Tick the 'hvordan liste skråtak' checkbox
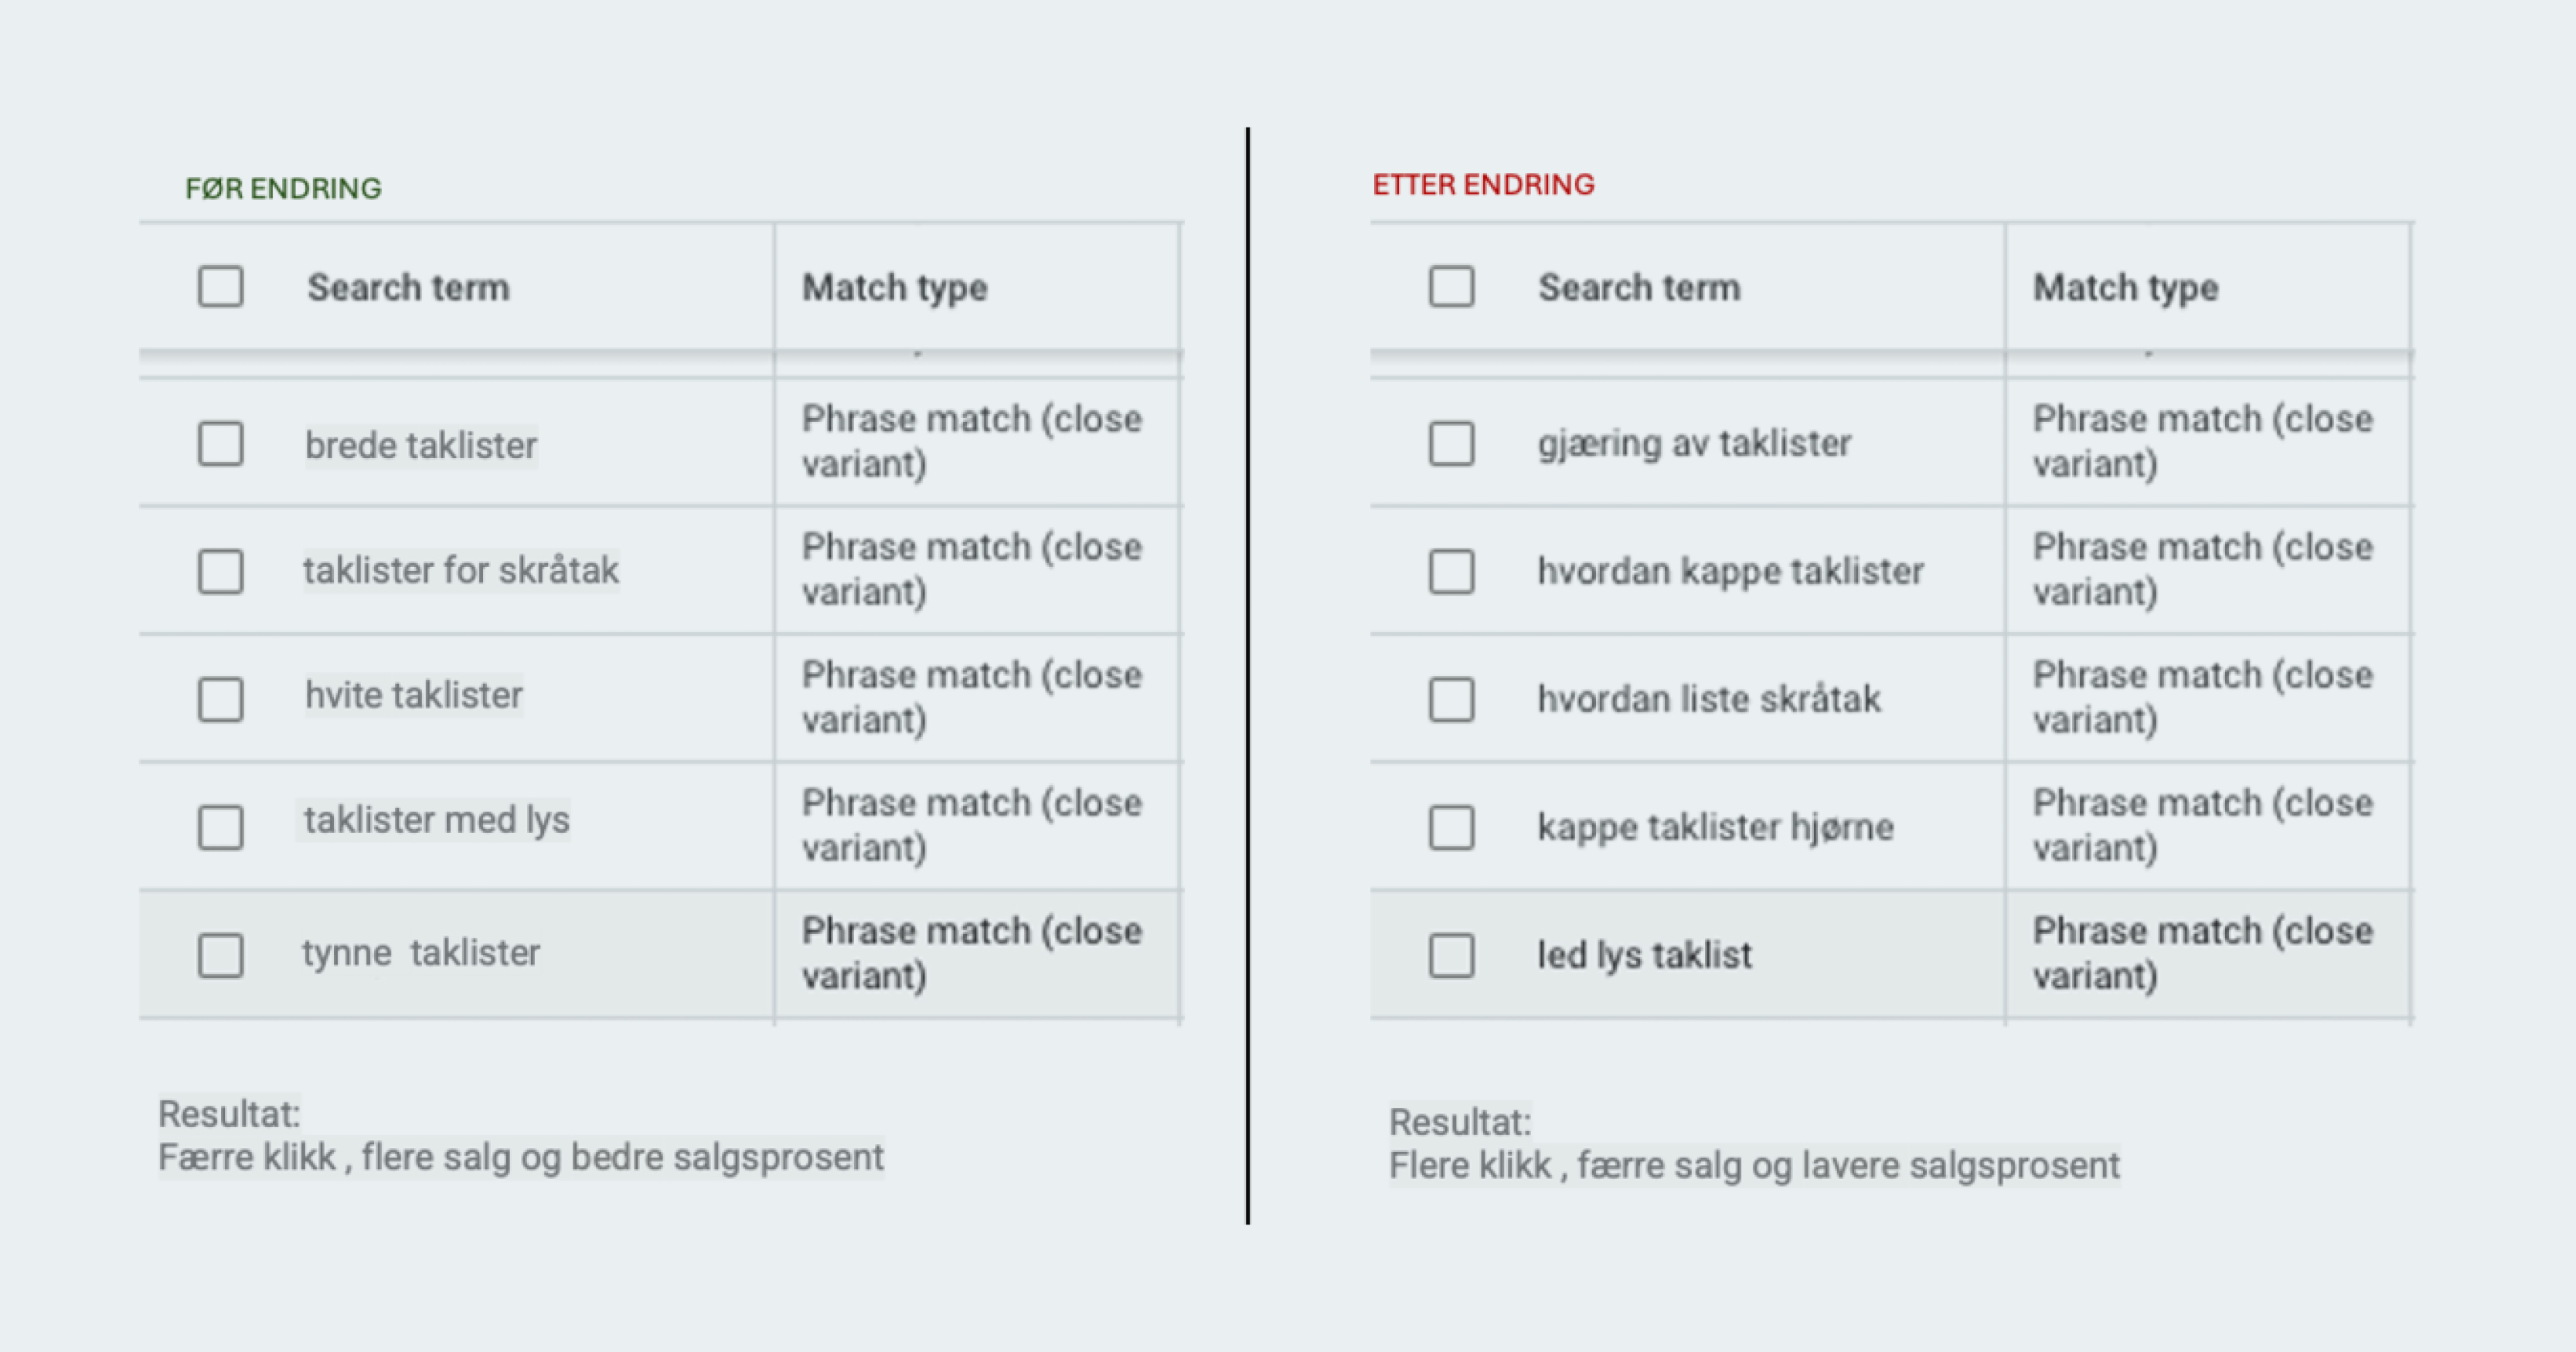The width and height of the screenshot is (2576, 1352). [x=1451, y=699]
